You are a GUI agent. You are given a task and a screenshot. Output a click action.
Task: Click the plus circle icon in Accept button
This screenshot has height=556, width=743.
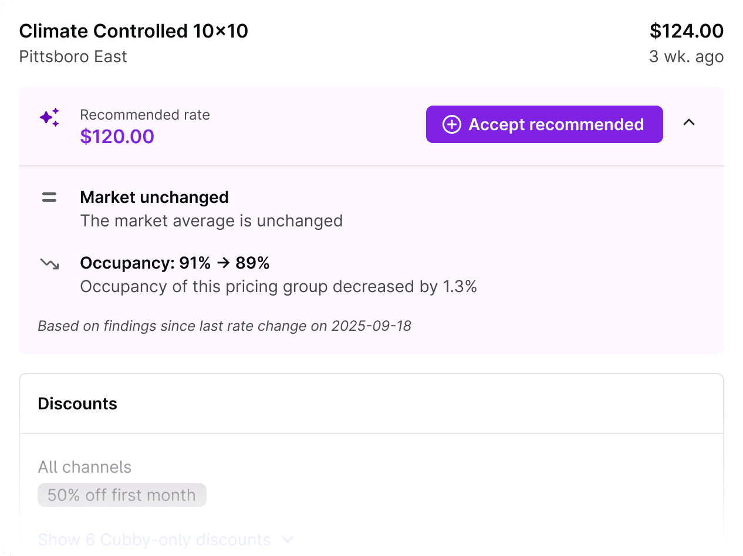(x=451, y=124)
